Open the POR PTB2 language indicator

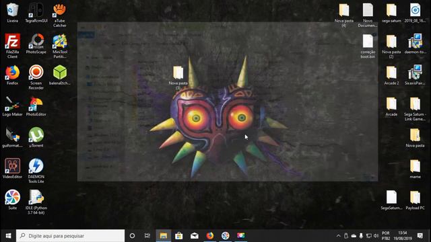coord(386,236)
